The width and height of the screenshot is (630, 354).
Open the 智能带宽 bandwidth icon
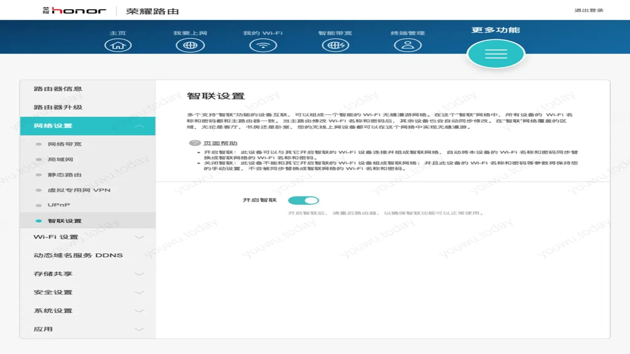pos(335,45)
